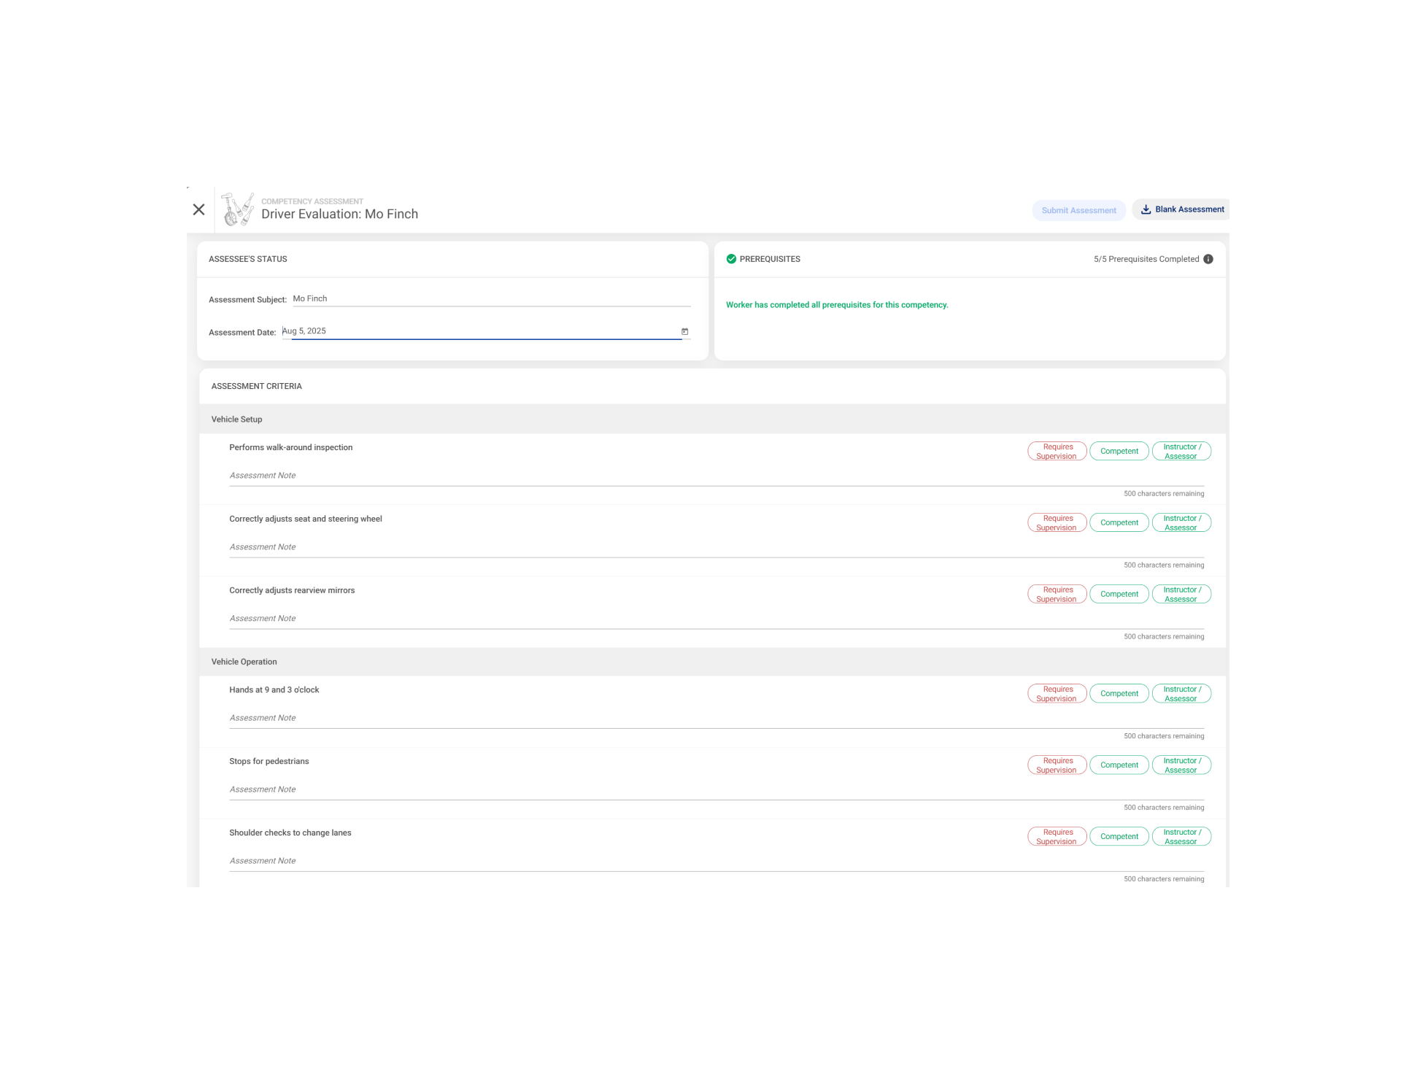Viewport: 1417px width, 1074px height.
Task: Open the info tooltip beside 5/5 Prerequisites Completed
Action: click(1209, 259)
